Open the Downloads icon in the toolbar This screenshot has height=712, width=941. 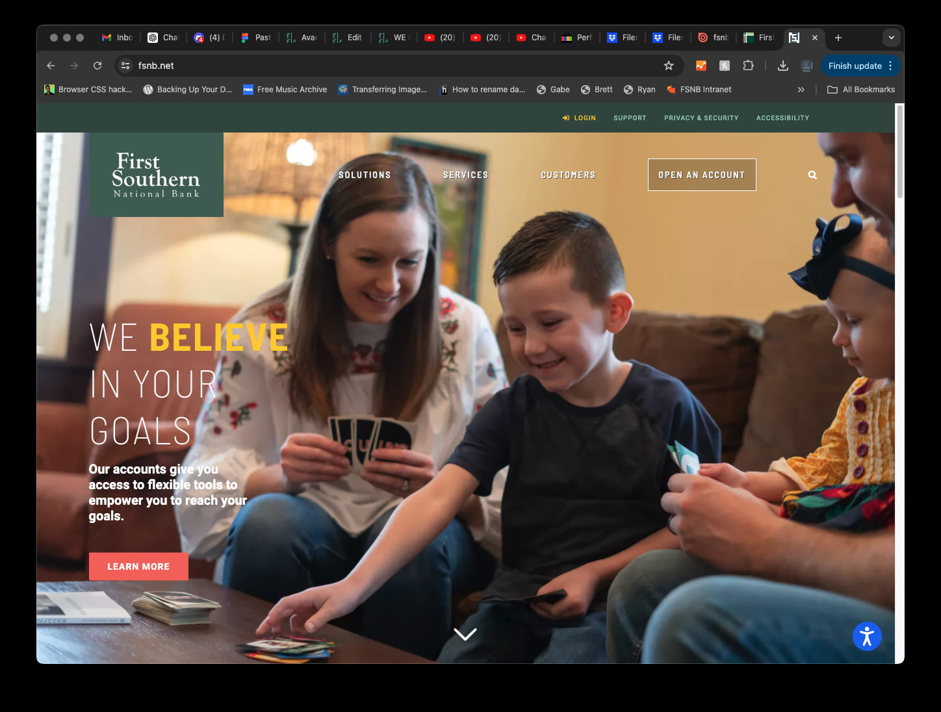[x=782, y=66]
